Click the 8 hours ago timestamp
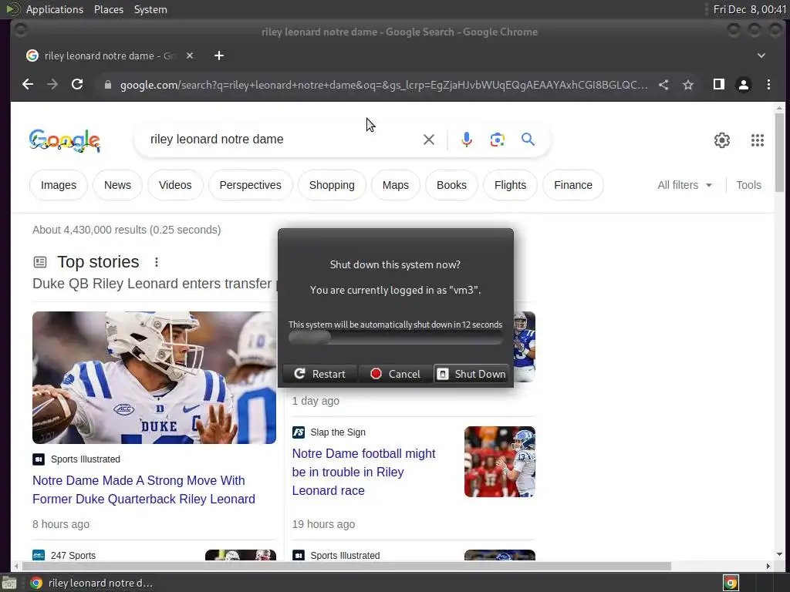This screenshot has width=790, height=592. point(61,524)
